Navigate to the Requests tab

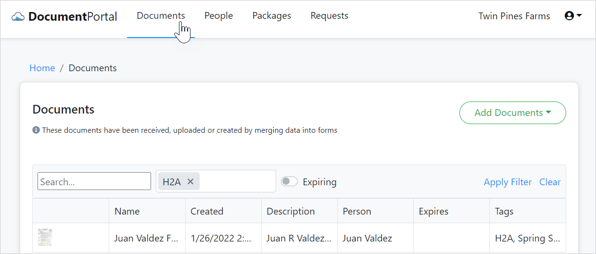(329, 16)
